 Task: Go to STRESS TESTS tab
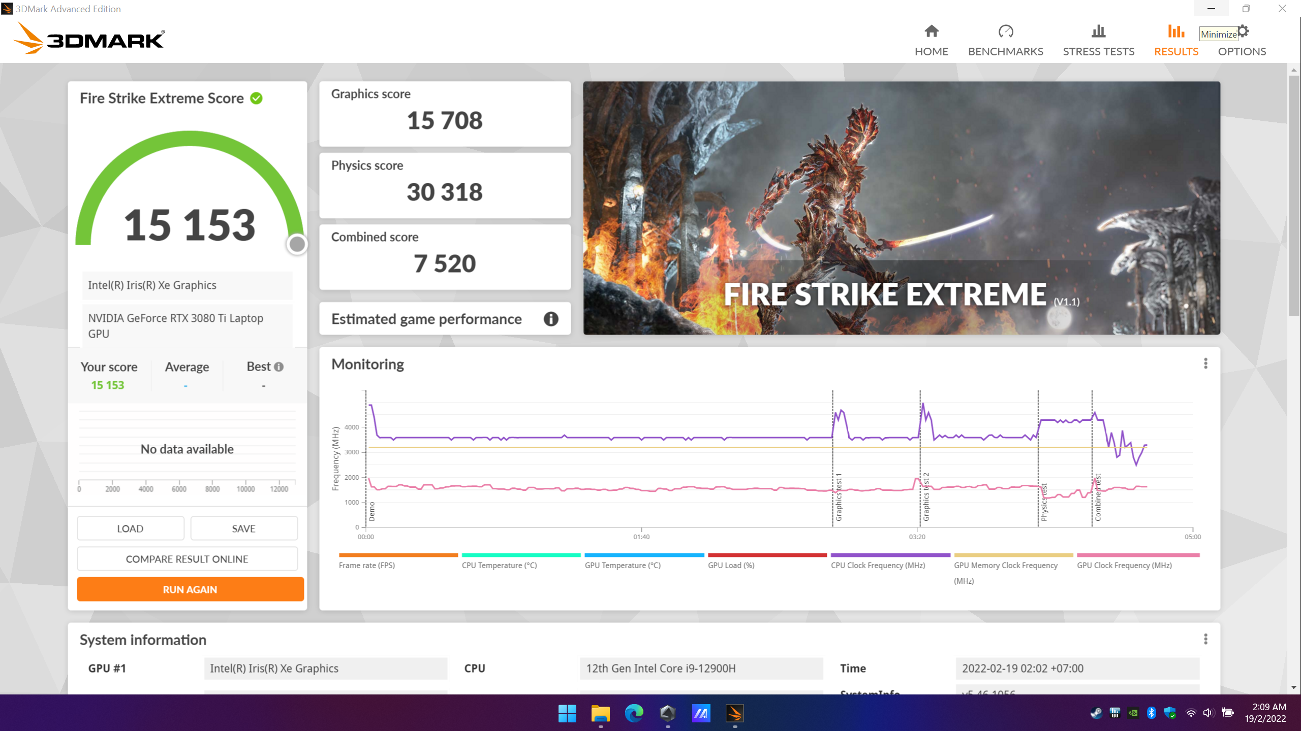point(1098,41)
